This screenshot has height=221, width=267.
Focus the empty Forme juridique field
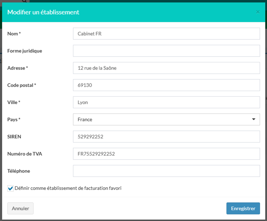click(x=166, y=51)
